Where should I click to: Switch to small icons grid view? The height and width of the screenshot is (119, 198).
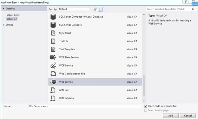coord(95,9)
